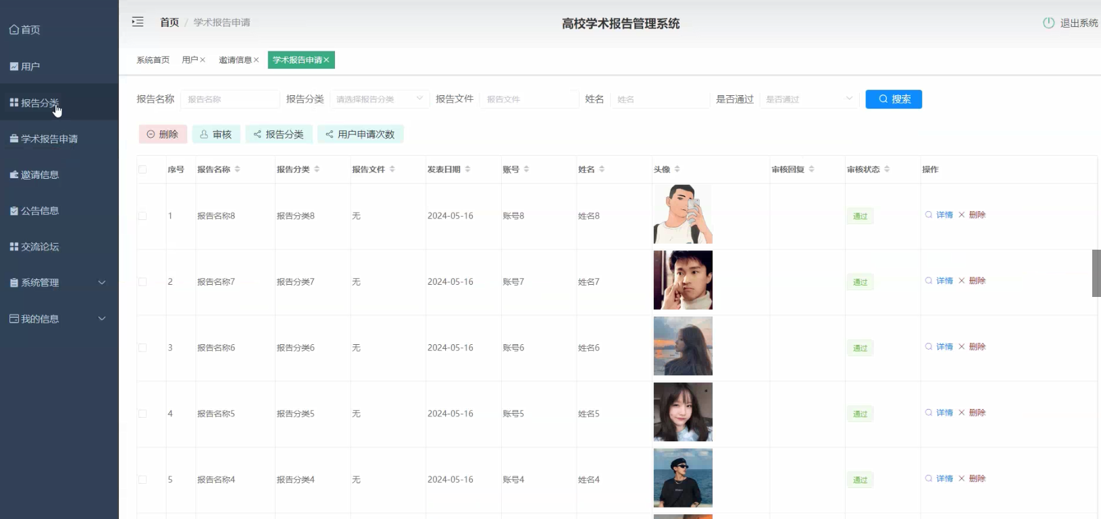
Task: Click the logout power icon
Action: (x=1048, y=23)
